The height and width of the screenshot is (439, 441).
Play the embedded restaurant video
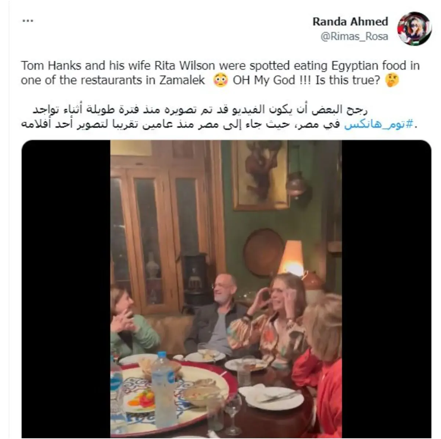tap(226, 289)
